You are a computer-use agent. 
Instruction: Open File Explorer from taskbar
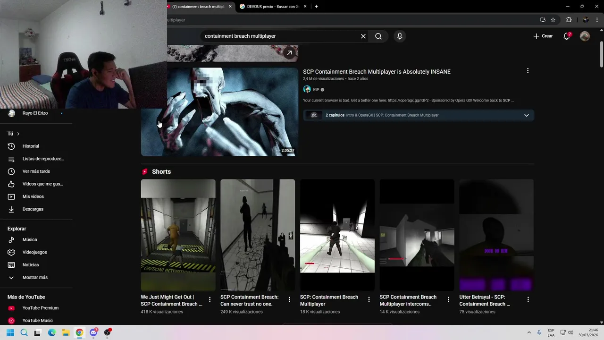66,332
